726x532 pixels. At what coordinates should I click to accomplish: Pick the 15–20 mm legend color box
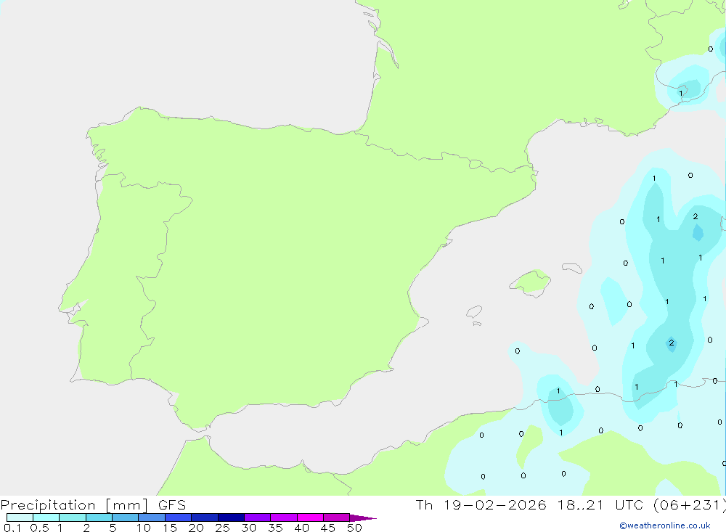click(179, 517)
